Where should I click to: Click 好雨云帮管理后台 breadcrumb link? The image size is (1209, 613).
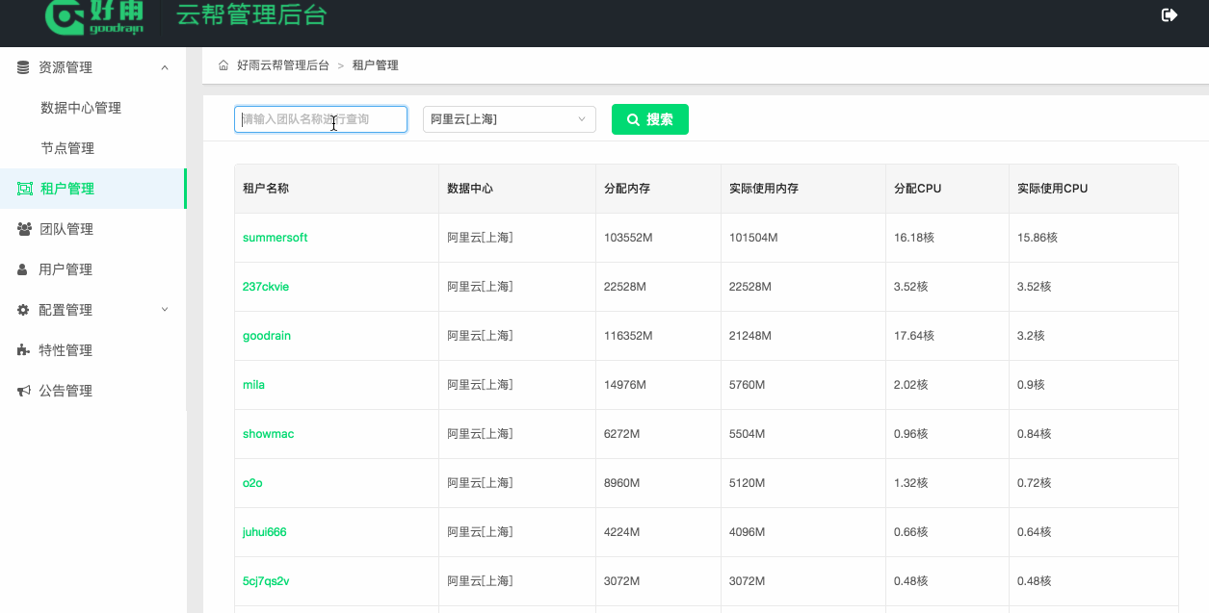283,65
